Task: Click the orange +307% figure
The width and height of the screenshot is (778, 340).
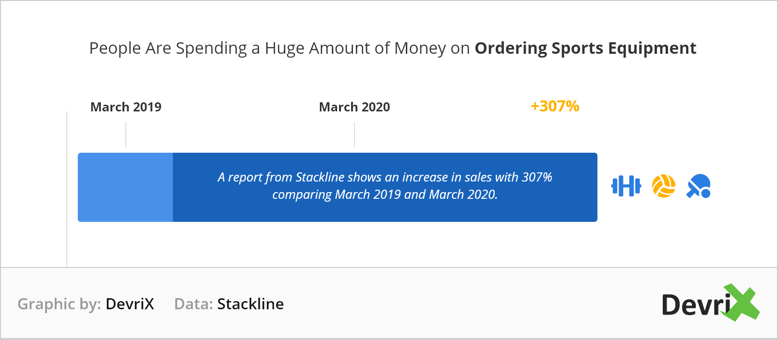Action: tap(555, 106)
